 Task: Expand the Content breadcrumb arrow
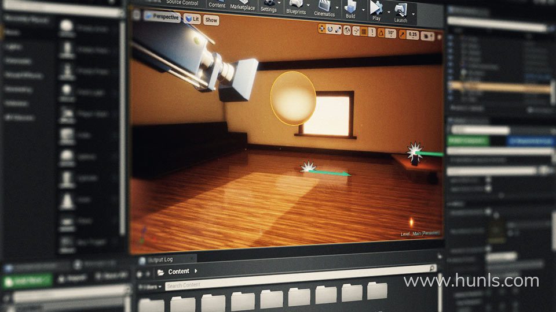pyautogui.click(x=196, y=271)
